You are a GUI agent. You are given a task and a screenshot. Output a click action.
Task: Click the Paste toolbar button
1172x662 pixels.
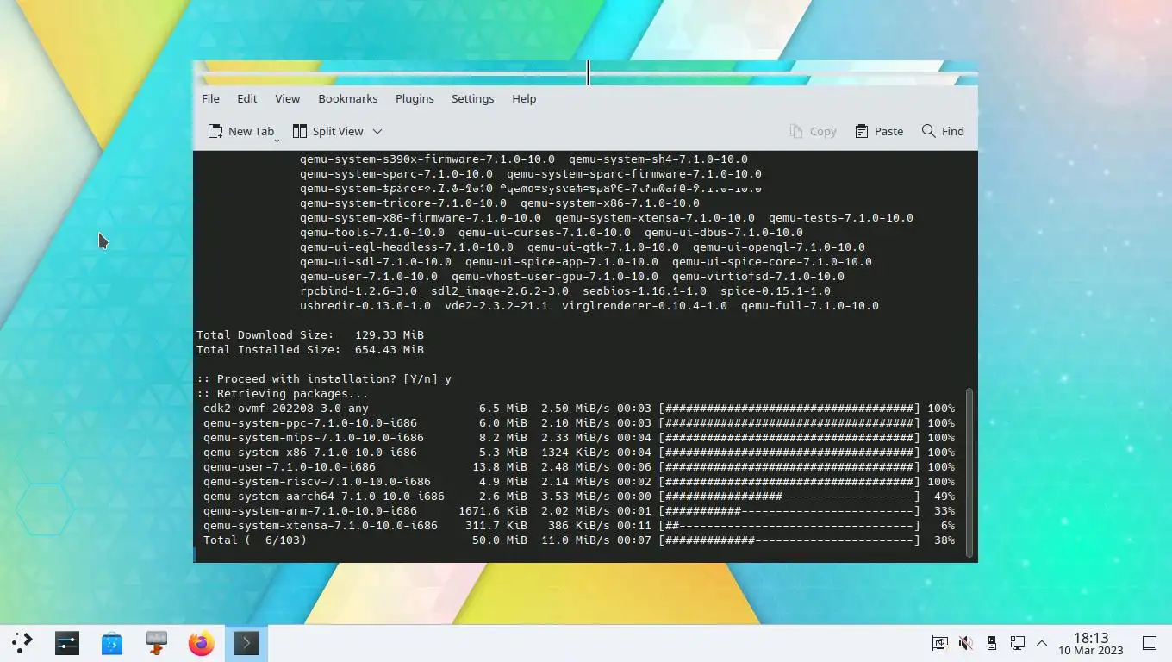879,131
